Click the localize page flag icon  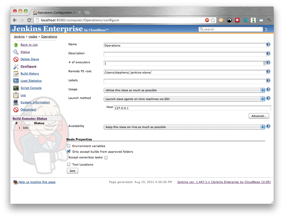pos(15,182)
